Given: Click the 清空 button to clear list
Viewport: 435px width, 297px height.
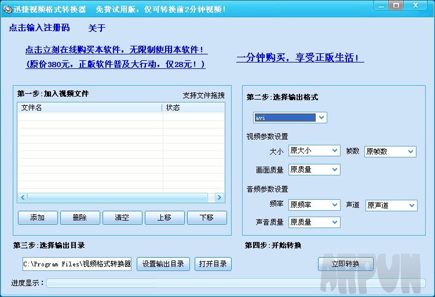Looking at the screenshot, I should (x=122, y=218).
